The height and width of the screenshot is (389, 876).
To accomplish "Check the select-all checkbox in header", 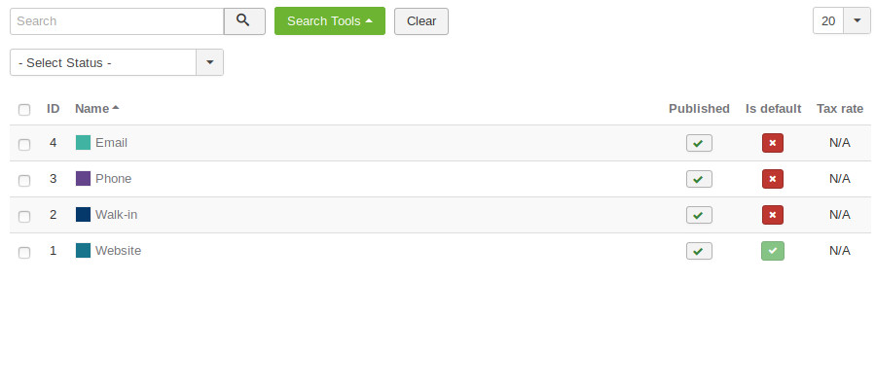I will click(x=24, y=110).
